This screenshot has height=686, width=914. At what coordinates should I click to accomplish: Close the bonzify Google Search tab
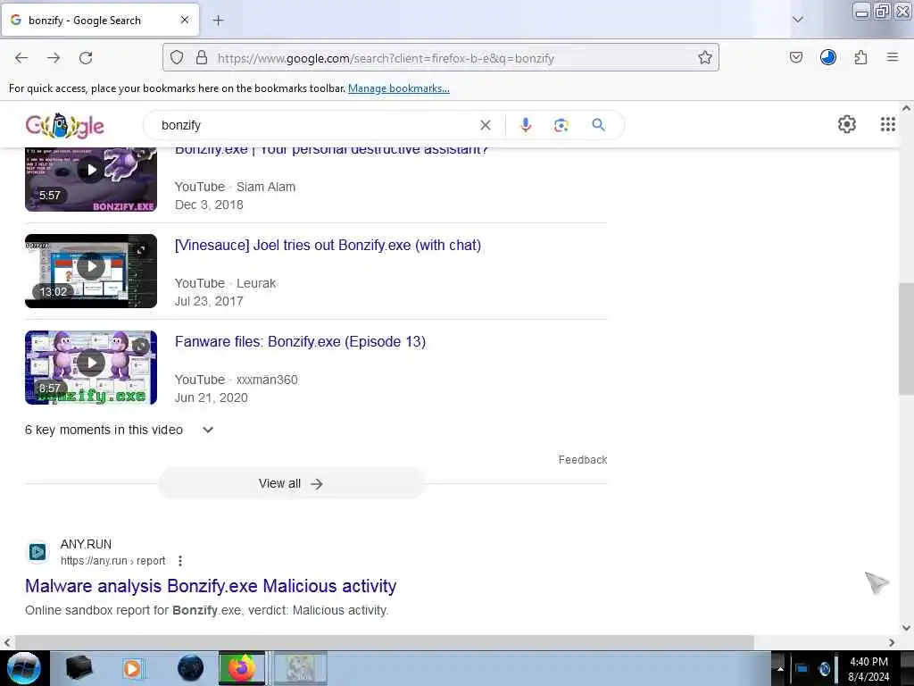184,20
